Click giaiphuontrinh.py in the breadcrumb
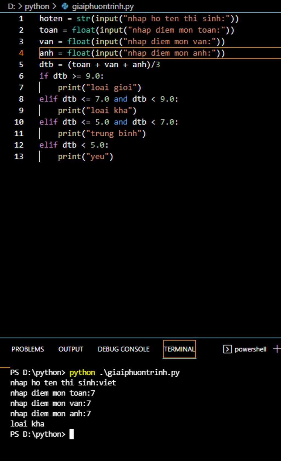 (x=103, y=6)
